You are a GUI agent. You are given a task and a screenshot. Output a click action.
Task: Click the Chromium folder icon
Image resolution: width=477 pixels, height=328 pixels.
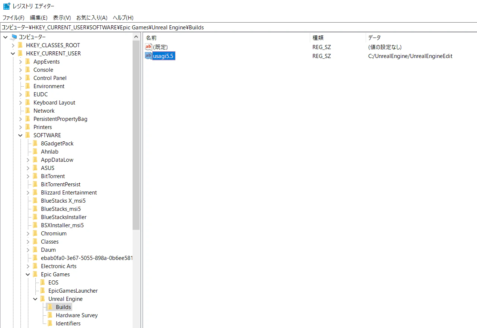(35, 233)
